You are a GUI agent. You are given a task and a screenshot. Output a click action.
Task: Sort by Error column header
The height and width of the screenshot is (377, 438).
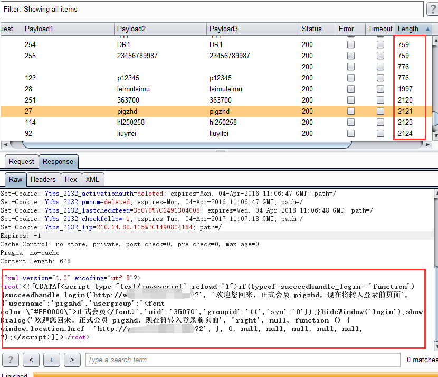[350, 29]
